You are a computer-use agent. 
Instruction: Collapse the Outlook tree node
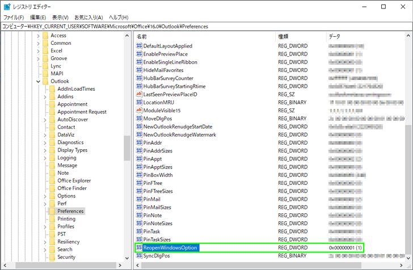(x=38, y=81)
